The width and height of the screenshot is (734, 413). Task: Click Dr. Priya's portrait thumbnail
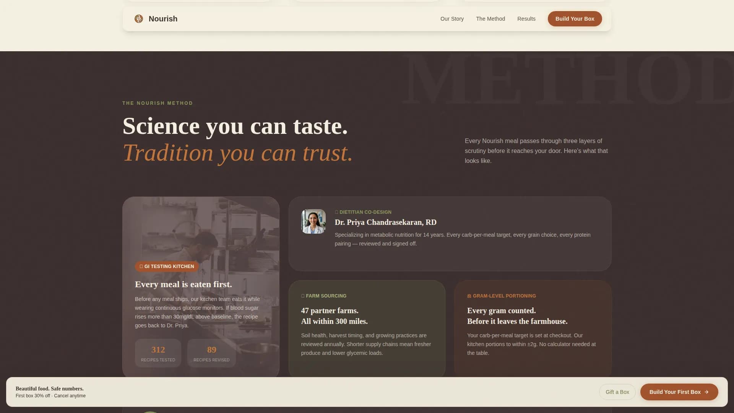(x=313, y=221)
